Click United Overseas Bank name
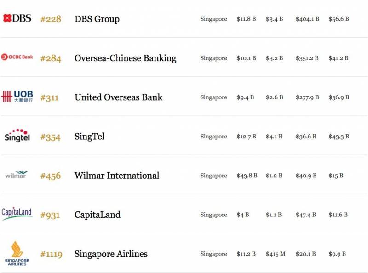Viewport: 368px width, 273px height. coord(119,97)
